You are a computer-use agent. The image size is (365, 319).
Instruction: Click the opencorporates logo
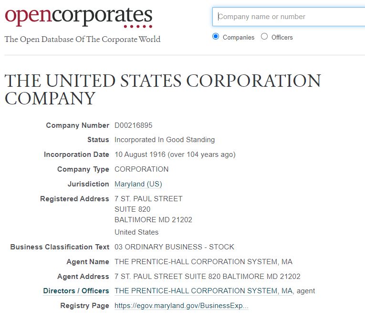pos(78,17)
